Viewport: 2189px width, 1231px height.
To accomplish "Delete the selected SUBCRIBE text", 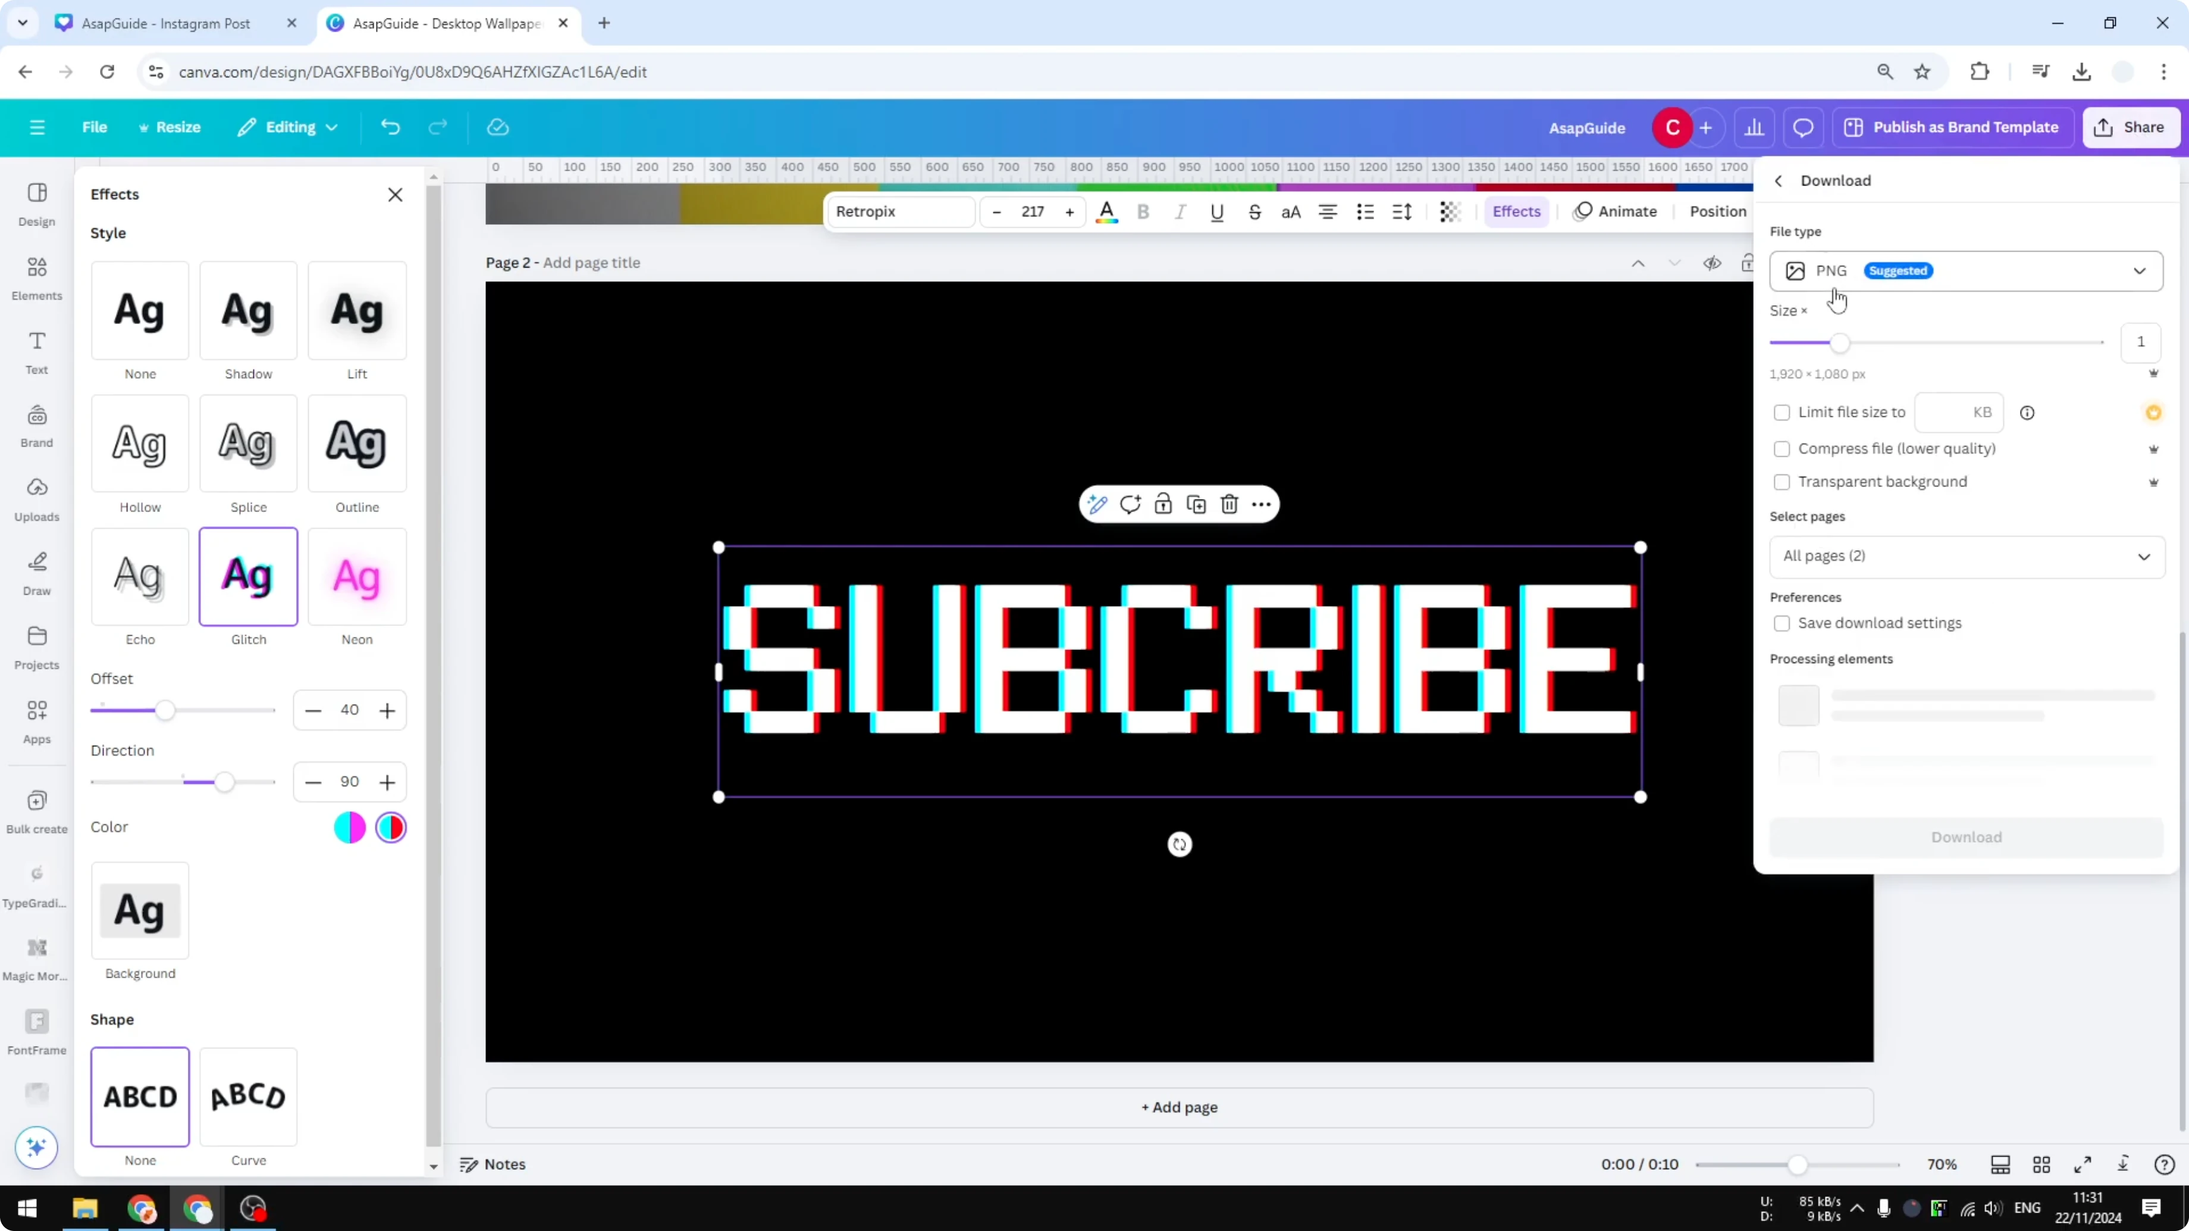I will click(x=1229, y=504).
